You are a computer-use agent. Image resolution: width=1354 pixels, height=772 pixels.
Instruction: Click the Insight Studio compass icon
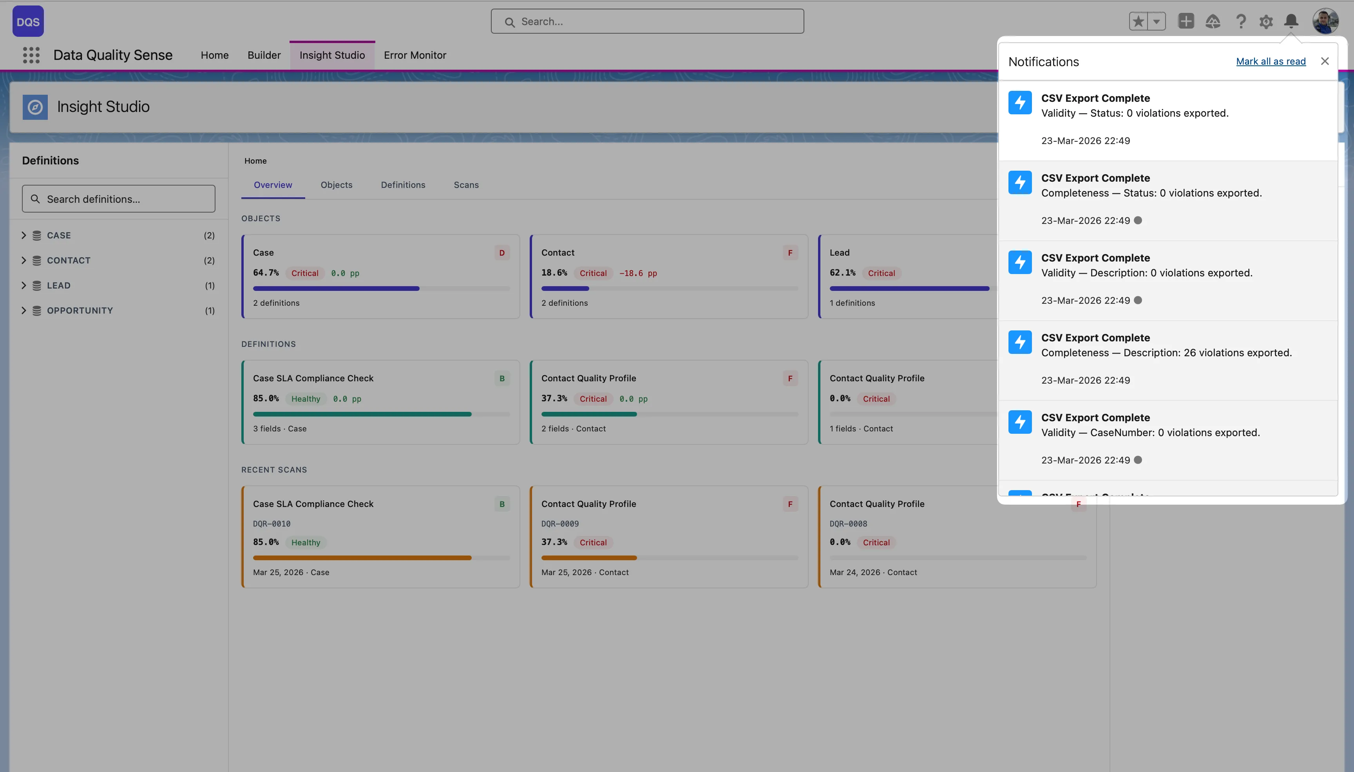click(x=35, y=106)
